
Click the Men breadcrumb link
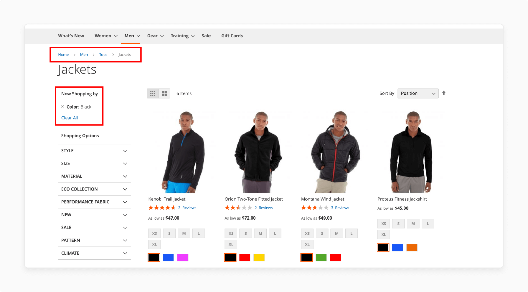pos(84,55)
